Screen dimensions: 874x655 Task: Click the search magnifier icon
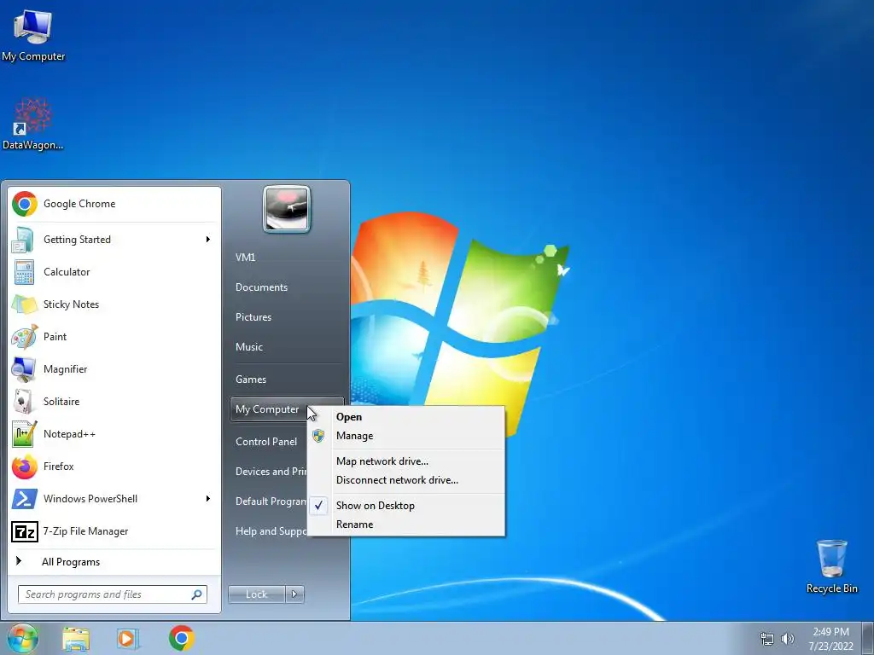point(197,594)
